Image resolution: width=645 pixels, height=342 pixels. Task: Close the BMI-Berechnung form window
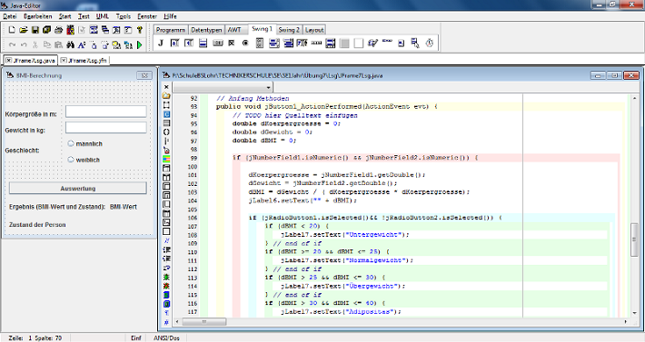click(144, 75)
